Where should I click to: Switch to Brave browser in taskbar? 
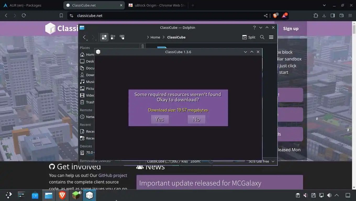(62, 195)
